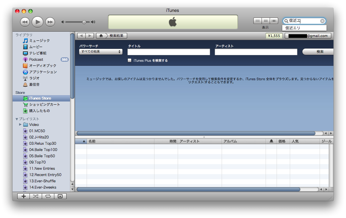This screenshot has height=218, width=346.
Task: Switch to Cover Flow view
Action: pyautogui.click(x=274, y=21)
